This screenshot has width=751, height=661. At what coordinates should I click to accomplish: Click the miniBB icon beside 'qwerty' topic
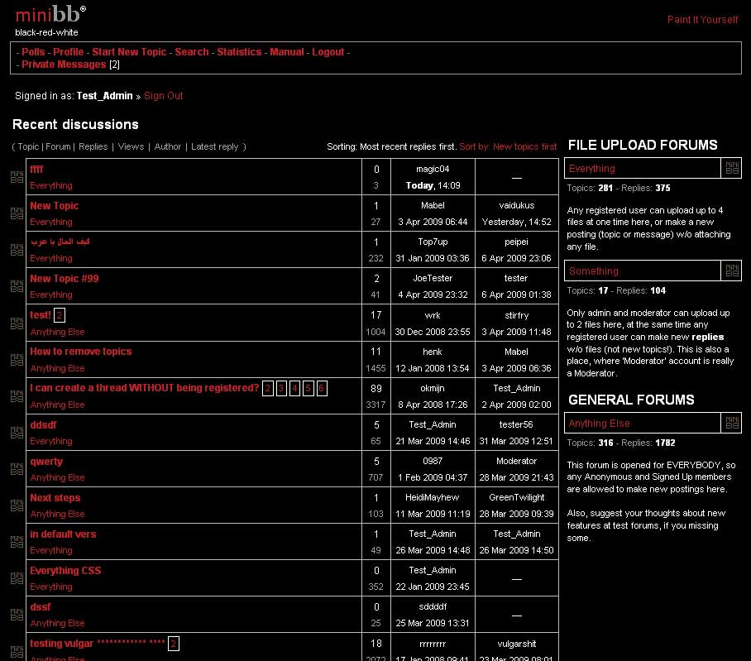[x=17, y=468]
